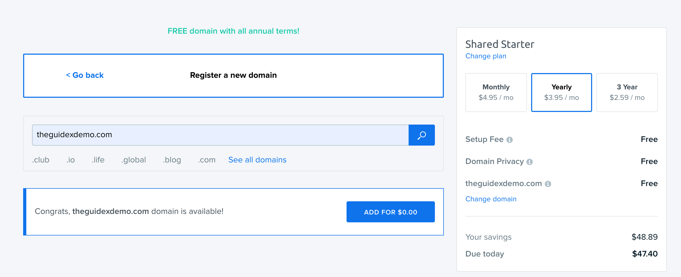Click the magnifying glass search icon
The height and width of the screenshot is (277, 681).
(421, 135)
